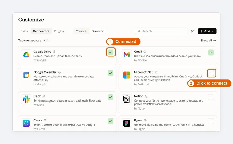The image size is (233, 144).
Task: Click the verified badge next to Gmail
Action: 145,52
